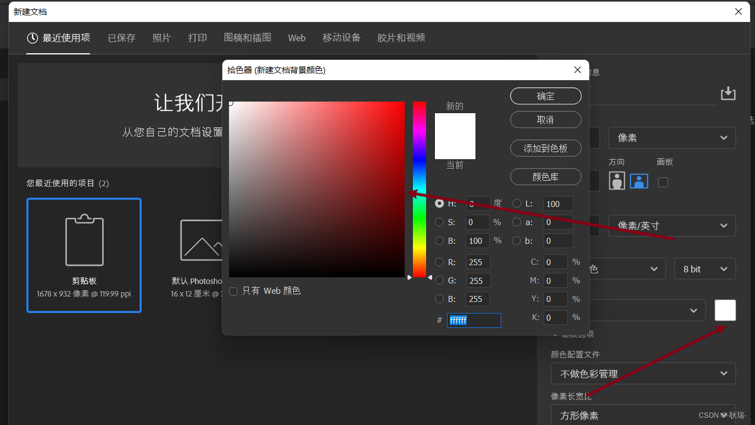Click the C cyan percent field

tap(556, 262)
